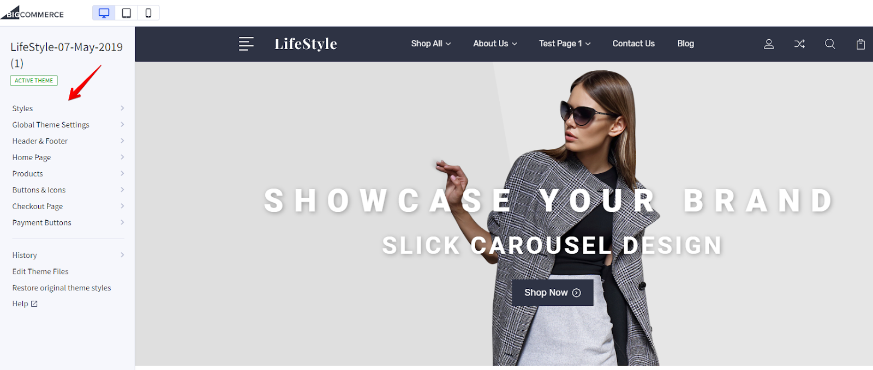This screenshot has width=873, height=370.
Task: Click the Shop Now button
Action: (552, 293)
